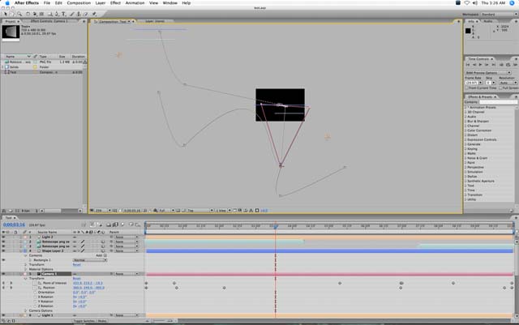This screenshot has height=325, width=519.
Task: Enable Full Screen checkbox
Action: pos(500,88)
